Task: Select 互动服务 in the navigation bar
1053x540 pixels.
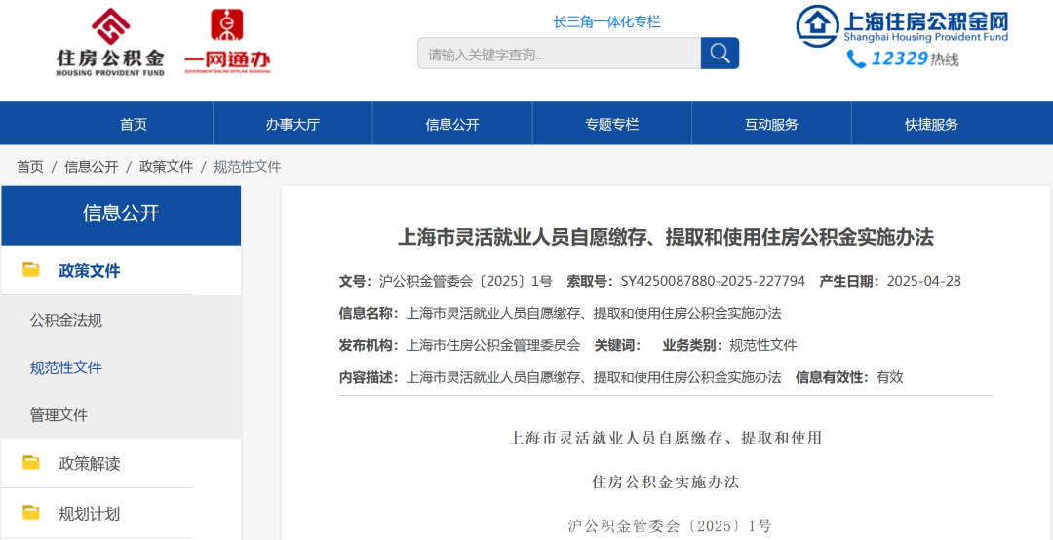Action: 771,124
